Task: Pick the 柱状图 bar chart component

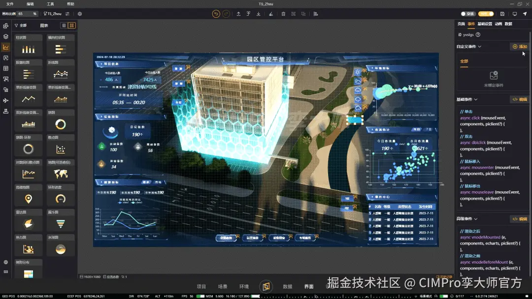Action: (x=29, y=46)
